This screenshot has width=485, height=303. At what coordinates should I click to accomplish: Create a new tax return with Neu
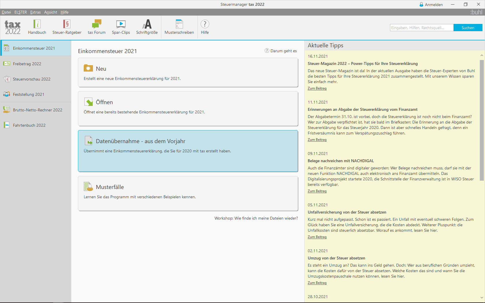(x=188, y=72)
